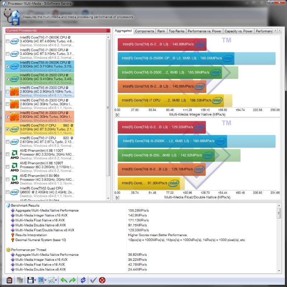Open the save icon dropdown arrow
This screenshot has width=287, height=287.
point(35,280)
